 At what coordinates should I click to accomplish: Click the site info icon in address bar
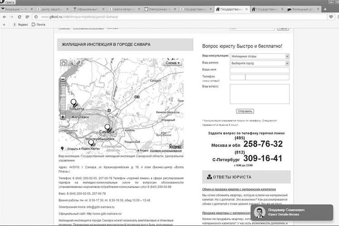[x=36, y=17]
